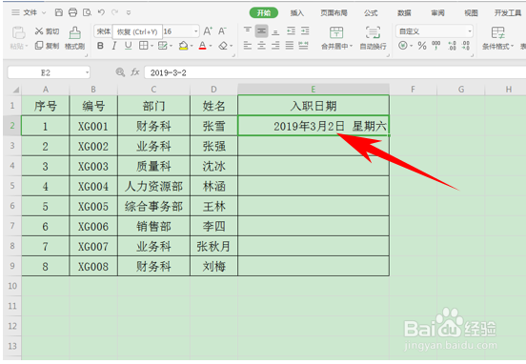Align text to bottom of cell

[275, 31]
